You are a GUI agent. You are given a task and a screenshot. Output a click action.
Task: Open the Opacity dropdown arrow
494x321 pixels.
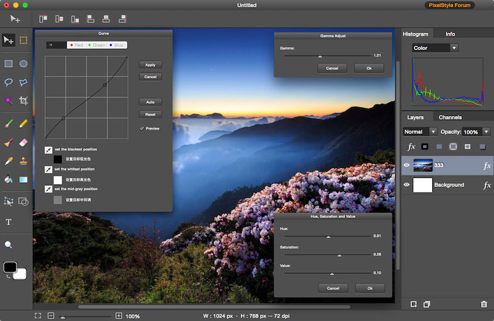tap(487, 132)
